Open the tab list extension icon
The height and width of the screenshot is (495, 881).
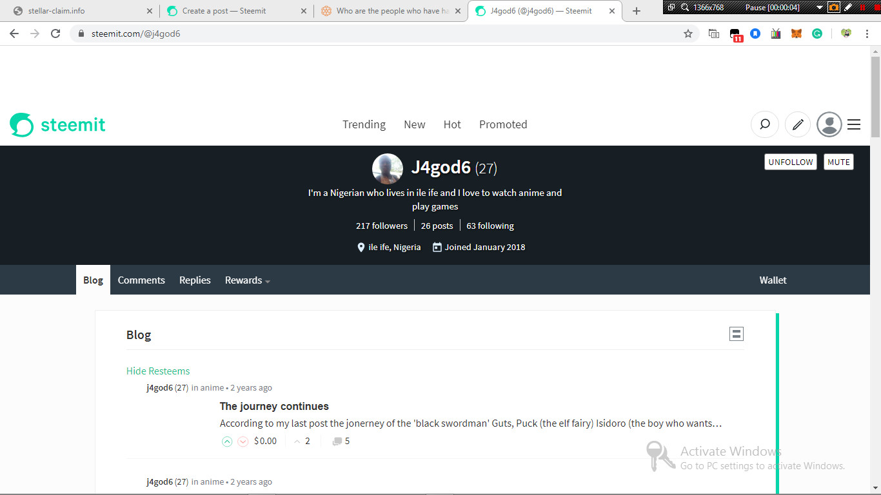[x=714, y=34]
